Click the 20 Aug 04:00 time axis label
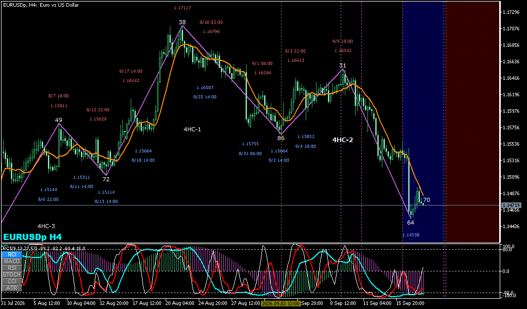Viewport: 527px width, 309px height. click(x=180, y=303)
